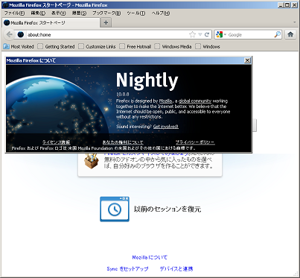
Task: Click the about:home address field
Action: pos(106,34)
